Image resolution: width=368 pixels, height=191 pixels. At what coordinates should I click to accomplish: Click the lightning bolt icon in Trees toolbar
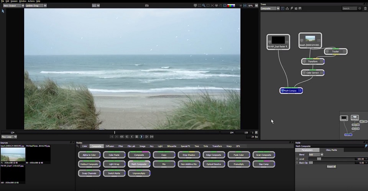click(292, 8)
